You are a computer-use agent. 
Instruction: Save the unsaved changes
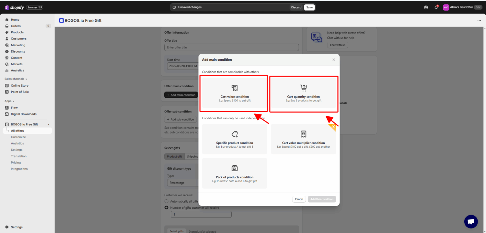[309, 7]
